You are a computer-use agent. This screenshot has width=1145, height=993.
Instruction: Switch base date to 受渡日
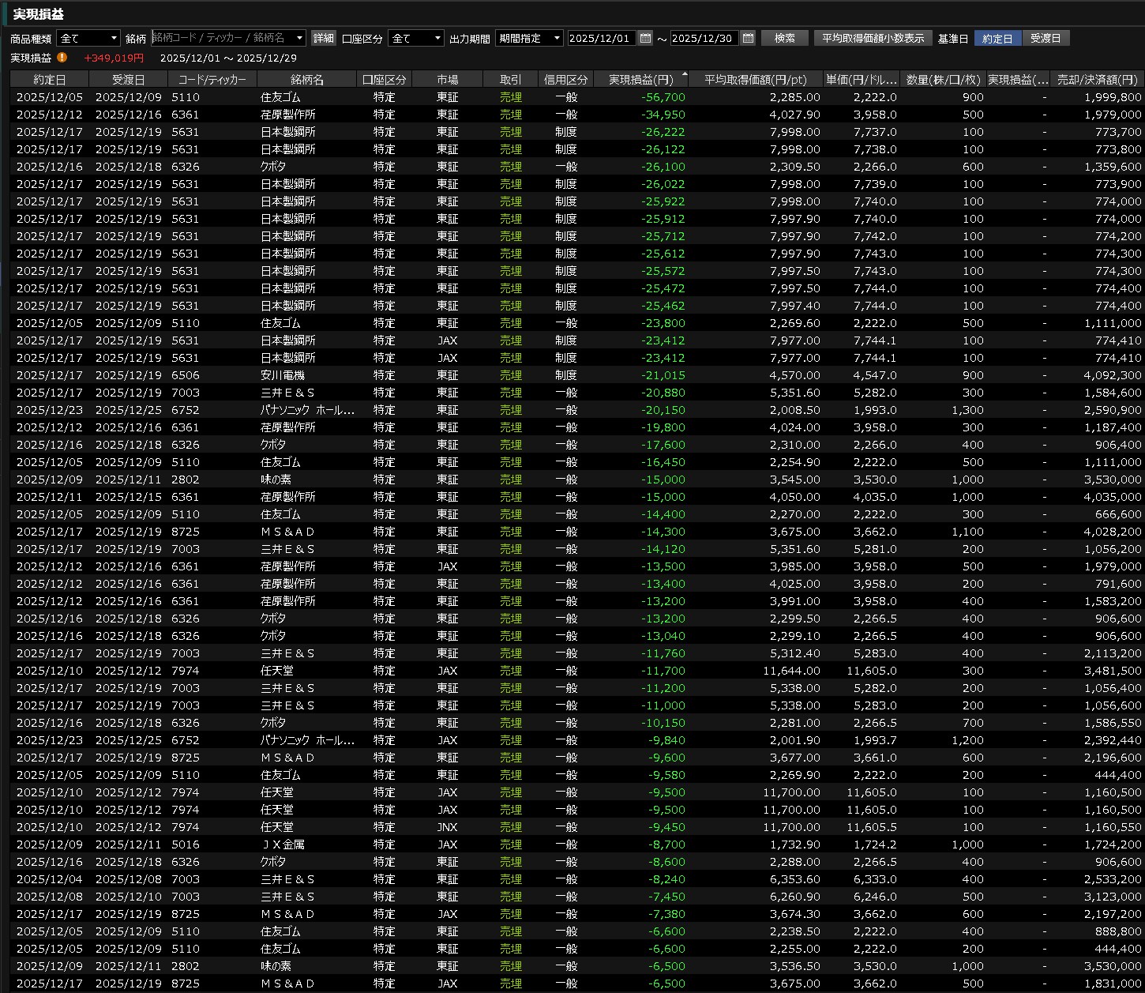point(1046,38)
